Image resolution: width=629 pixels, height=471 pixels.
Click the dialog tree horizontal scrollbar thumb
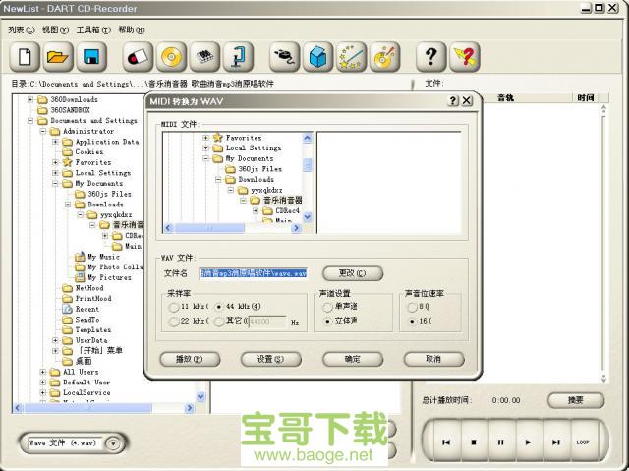(x=209, y=228)
